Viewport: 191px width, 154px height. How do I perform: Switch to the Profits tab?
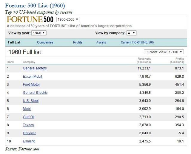78,42
